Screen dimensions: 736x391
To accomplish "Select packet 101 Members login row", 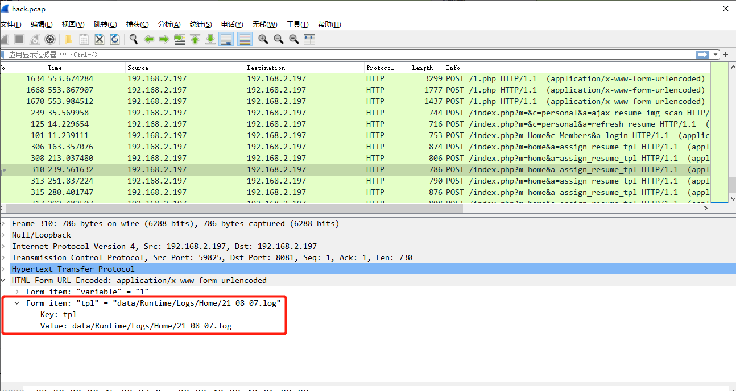I will (x=355, y=135).
